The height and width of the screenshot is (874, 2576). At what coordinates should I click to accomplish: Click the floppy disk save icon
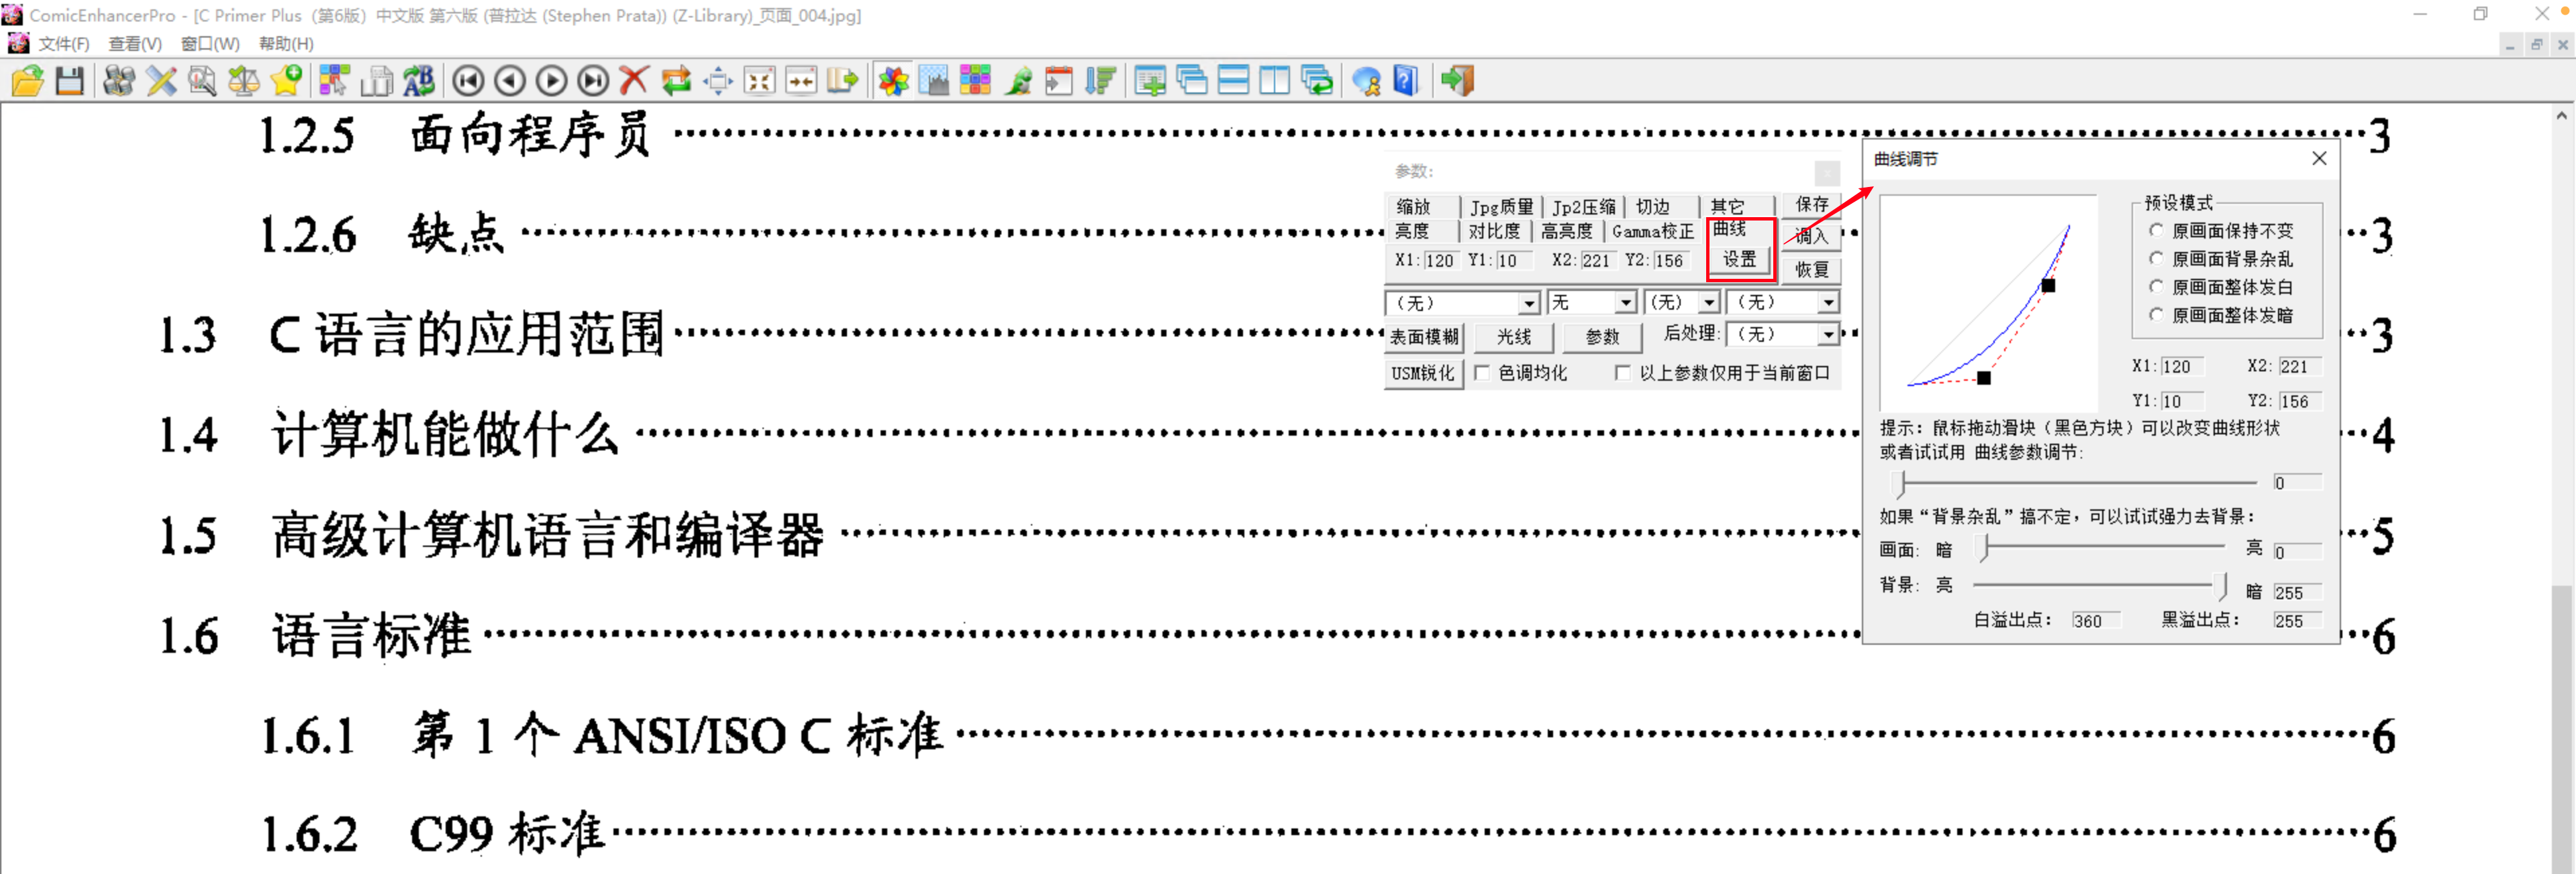coord(69,81)
